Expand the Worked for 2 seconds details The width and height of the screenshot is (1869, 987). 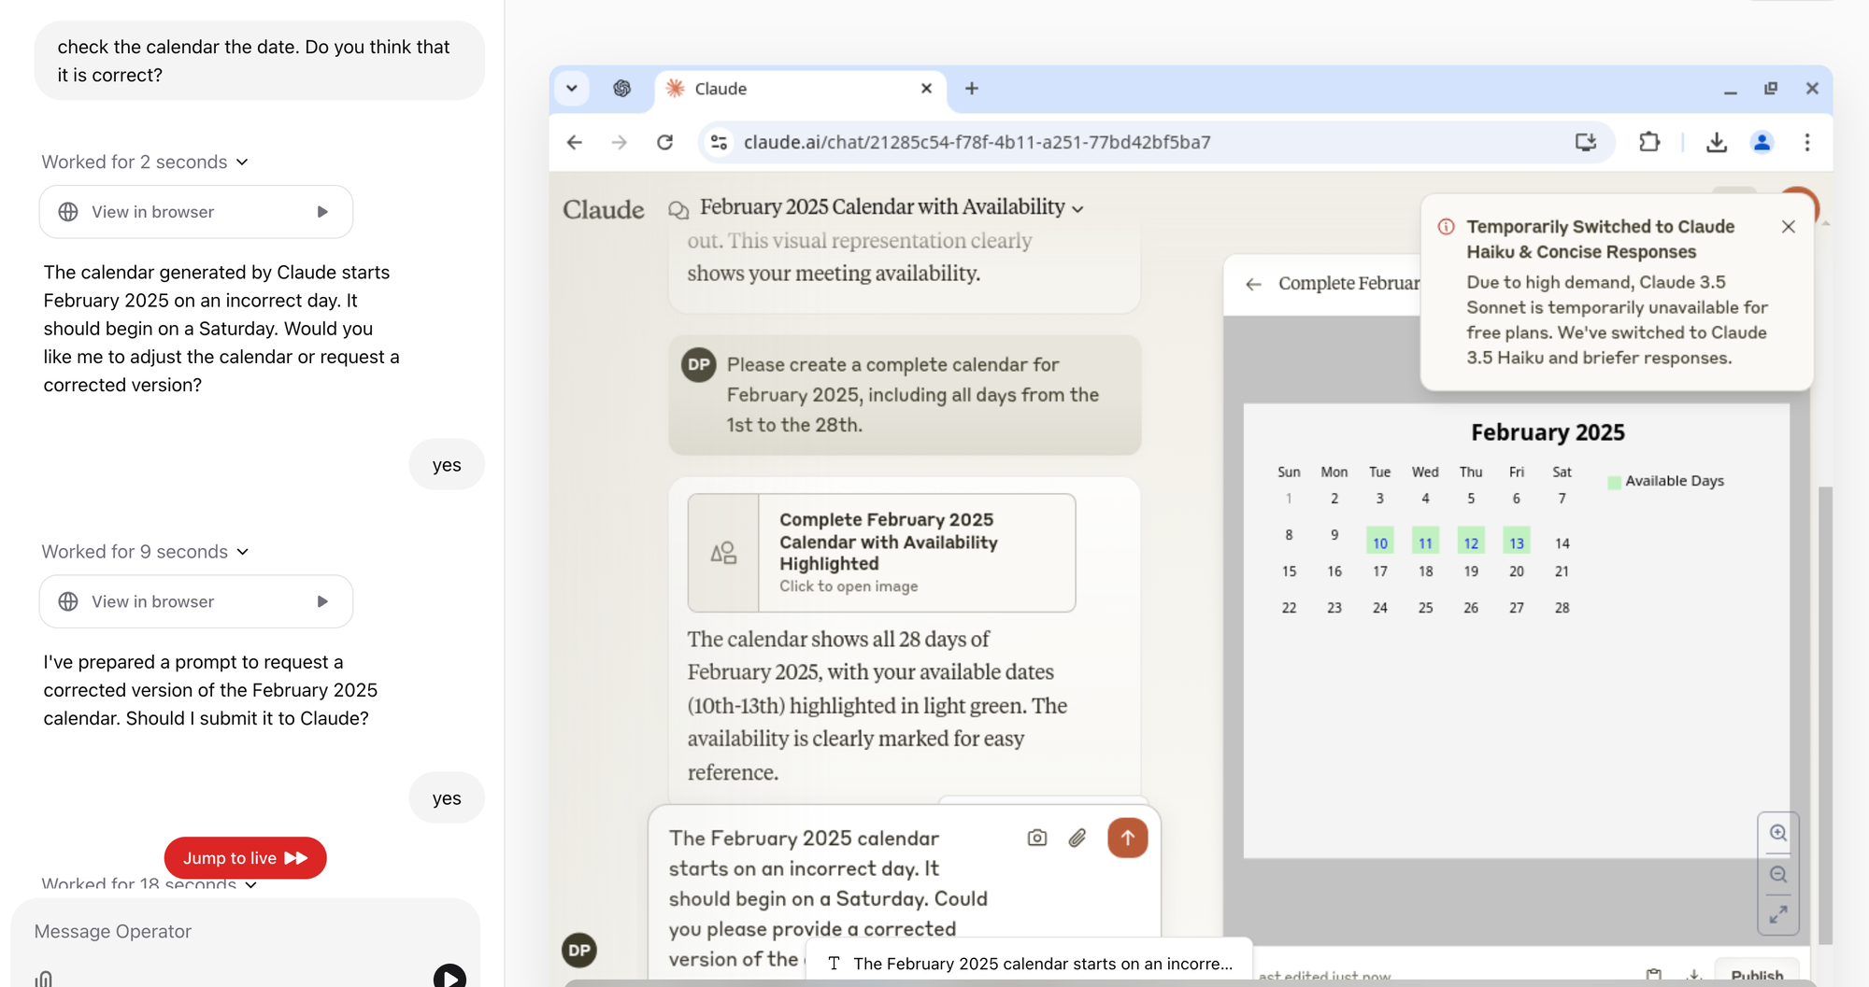(x=146, y=162)
